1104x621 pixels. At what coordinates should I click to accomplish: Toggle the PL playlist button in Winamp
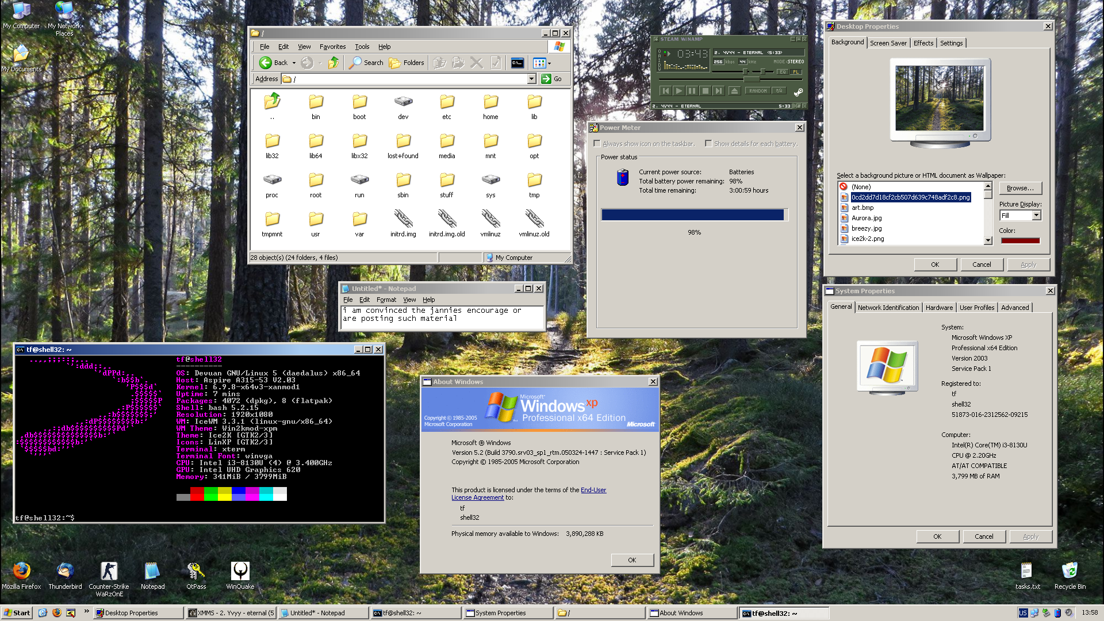pyautogui.click(x=795, y=72)
